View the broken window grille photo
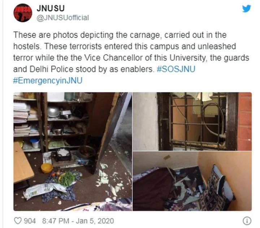The image size is (260, 228). click(x=192, y=121)
